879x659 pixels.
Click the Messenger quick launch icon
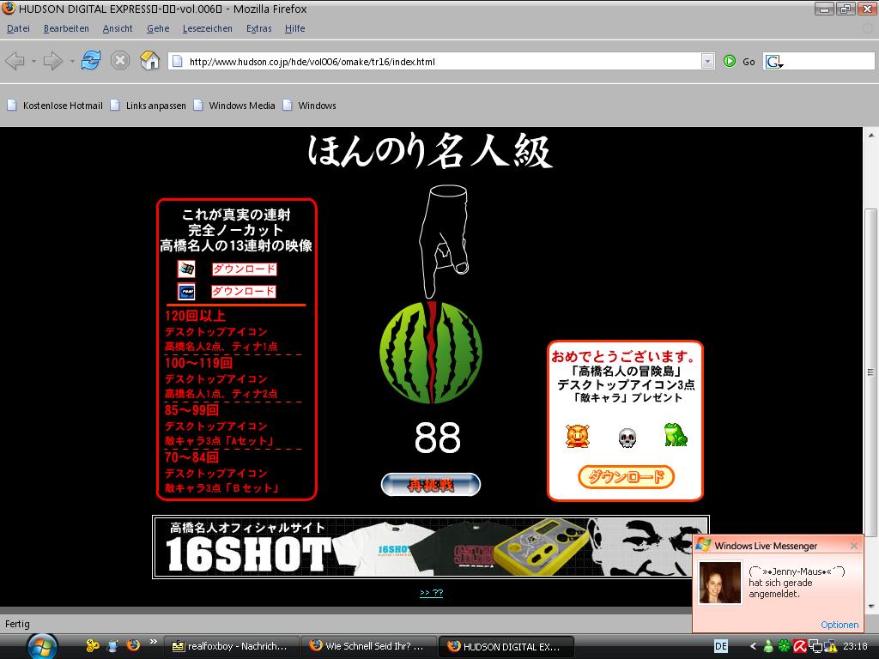tap(93, 645)
